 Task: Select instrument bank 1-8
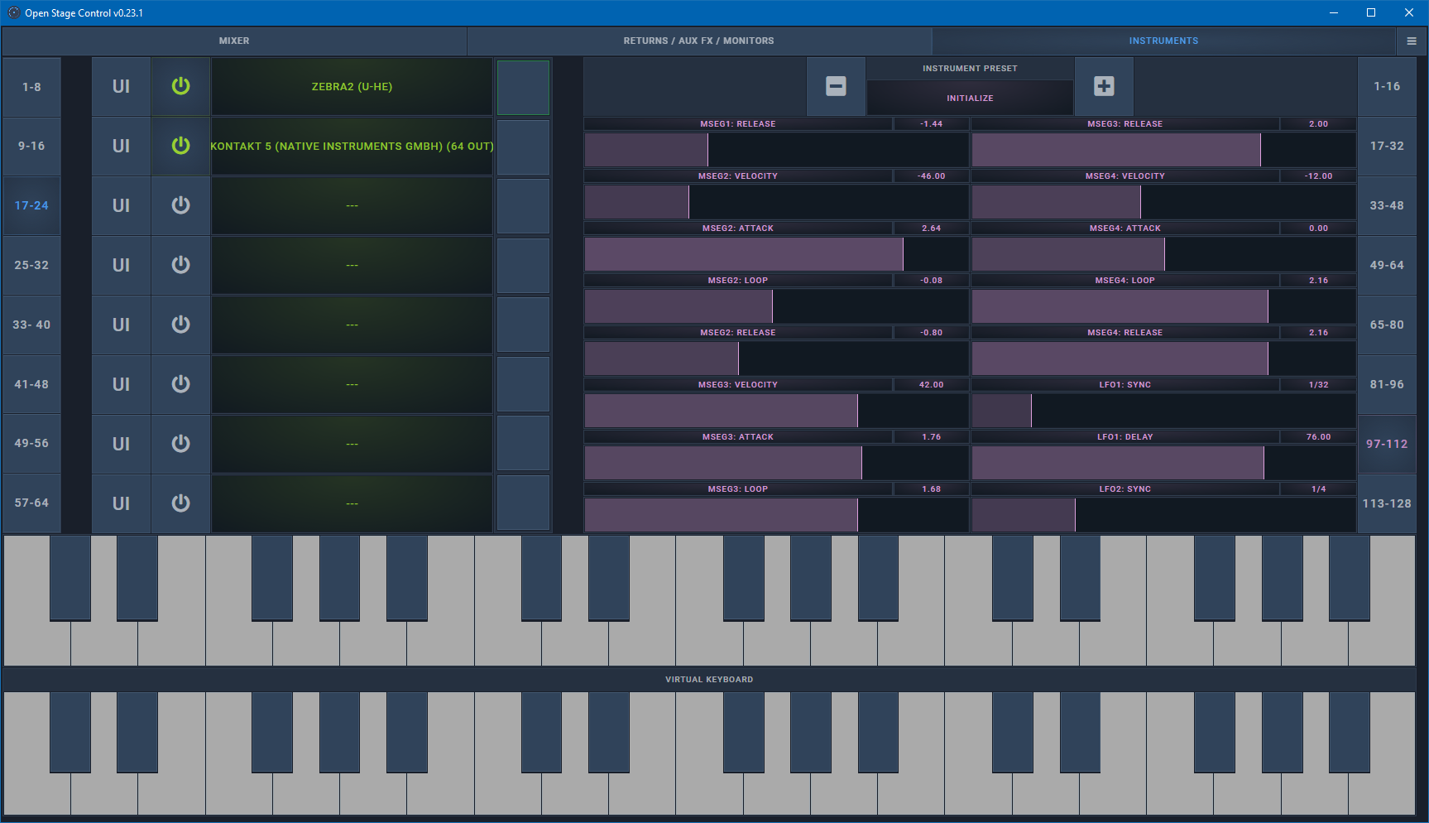[31, 86]
